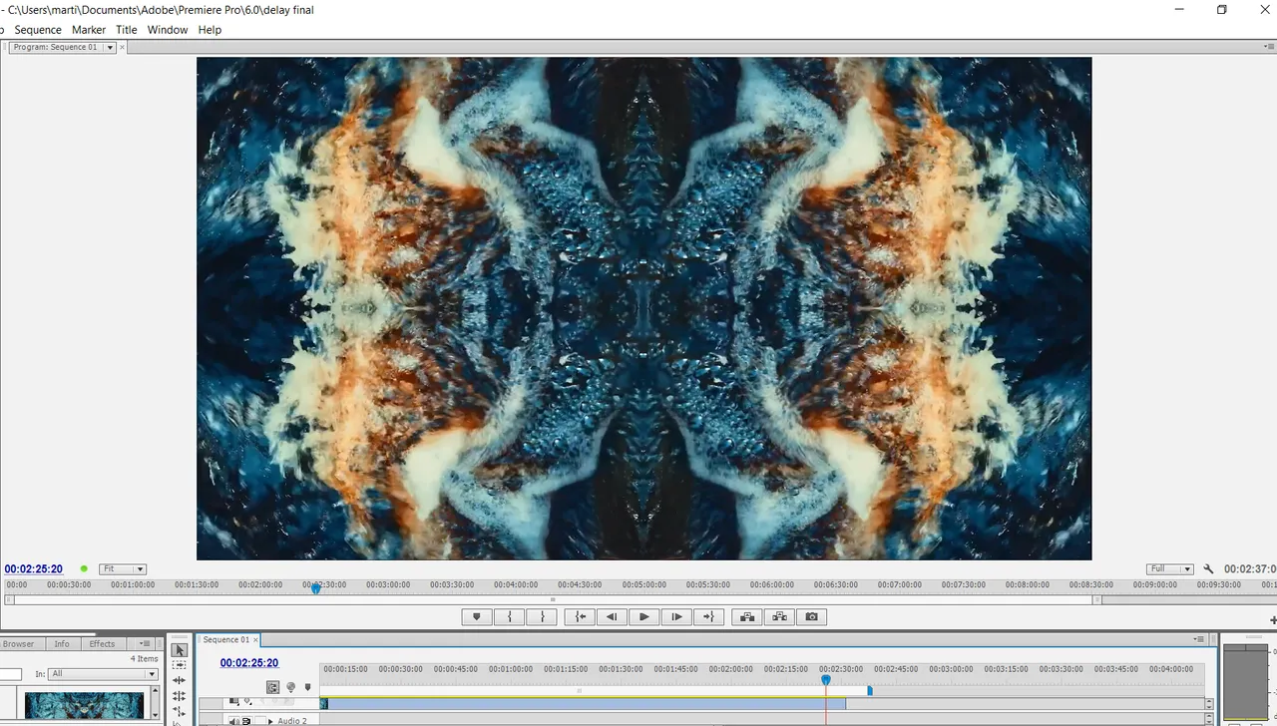Choose the Ripple Edit tool
Viewport: 1277px width, 726px height.
[179, 681]
